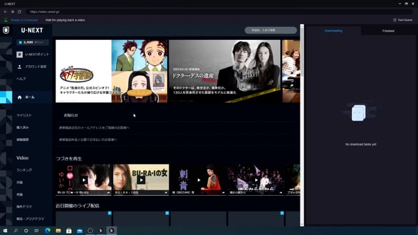This screenshot has height=235, width=418.
Task: Click the お知らせ notices heading
Action: 71,116
